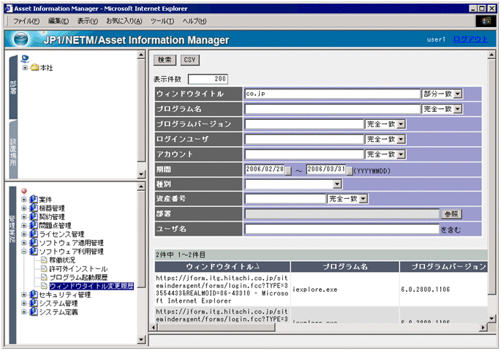This screenshot has width=501, height=351.
Task: Click the プログラム起動履歴 page icon
Action: coord(44,277)
